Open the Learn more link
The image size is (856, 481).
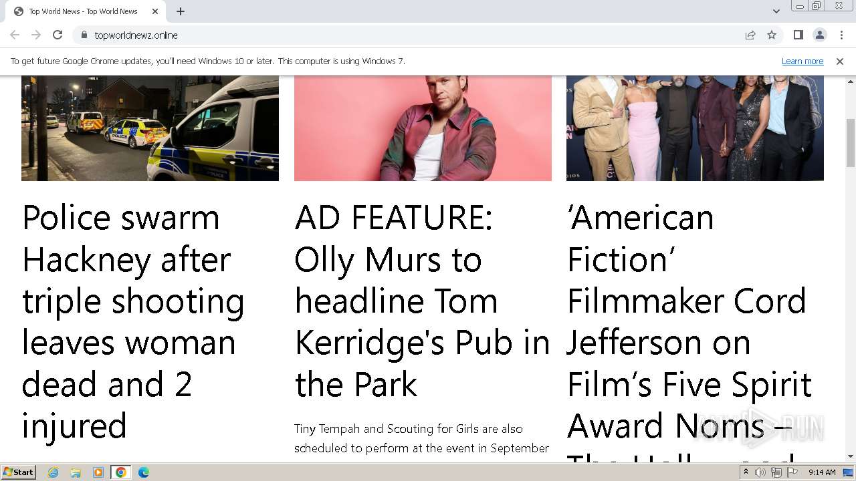802,61
